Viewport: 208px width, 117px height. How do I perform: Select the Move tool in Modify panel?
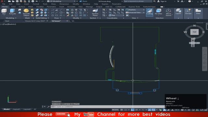coord(76,10)
